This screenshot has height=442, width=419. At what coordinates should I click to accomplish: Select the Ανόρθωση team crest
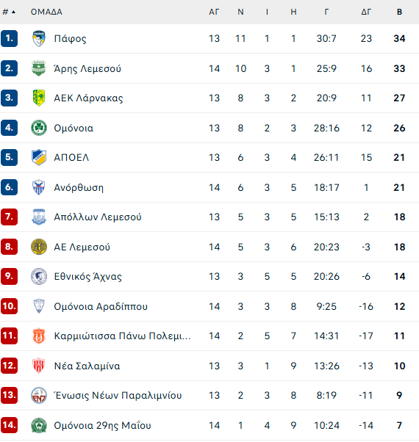point(39,187)
